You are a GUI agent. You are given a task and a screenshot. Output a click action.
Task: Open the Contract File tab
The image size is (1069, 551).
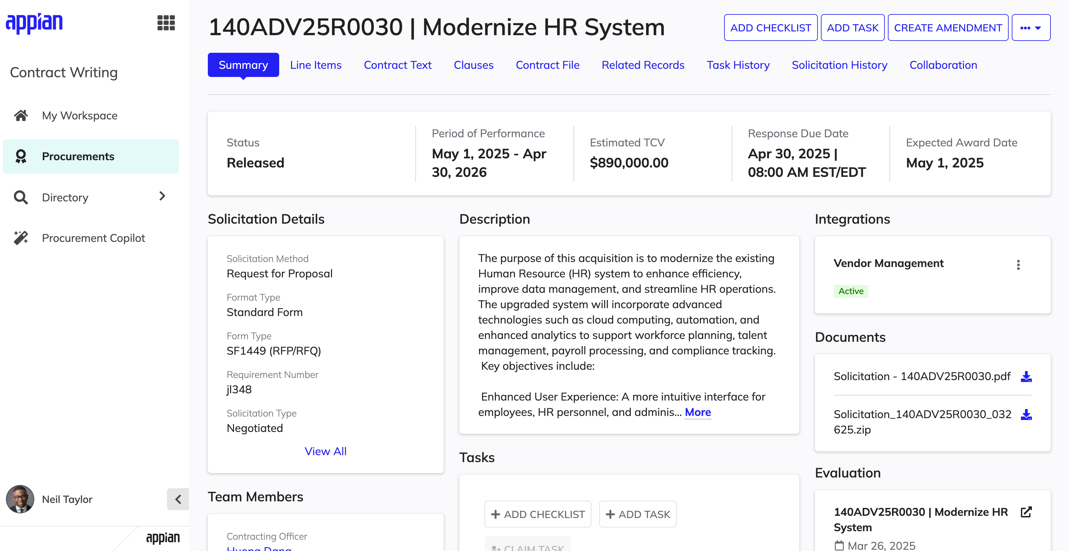click(x=547, y=65)
